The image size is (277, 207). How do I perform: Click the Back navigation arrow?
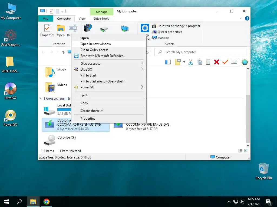pyautogui.click(x=44, y=52)
